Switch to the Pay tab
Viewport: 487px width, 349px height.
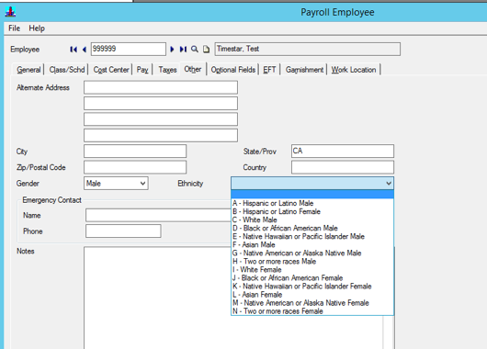(142, 70)
